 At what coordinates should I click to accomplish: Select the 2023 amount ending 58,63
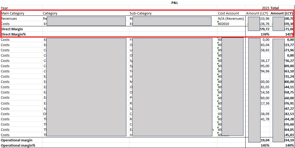point(265,50)
